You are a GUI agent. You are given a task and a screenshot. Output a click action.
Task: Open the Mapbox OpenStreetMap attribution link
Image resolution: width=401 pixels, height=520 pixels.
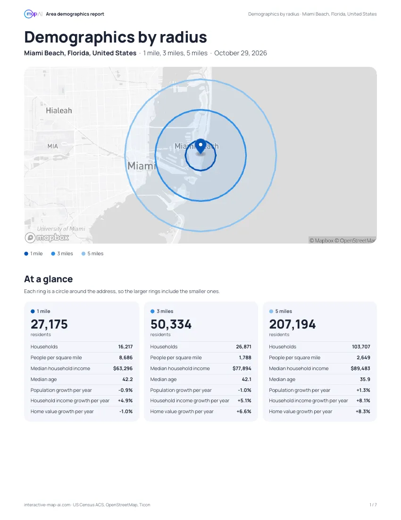343,241
